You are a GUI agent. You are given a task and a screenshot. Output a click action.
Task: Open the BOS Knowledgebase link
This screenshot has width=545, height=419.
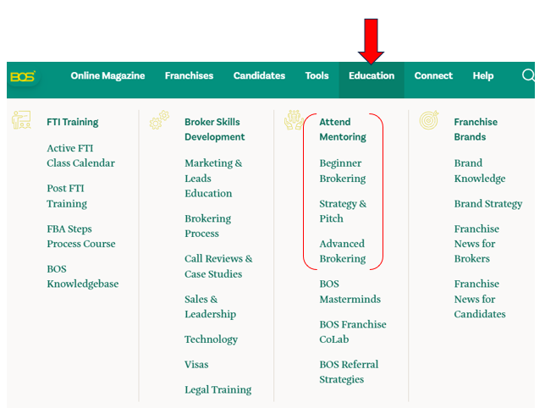tap(83, 277)
